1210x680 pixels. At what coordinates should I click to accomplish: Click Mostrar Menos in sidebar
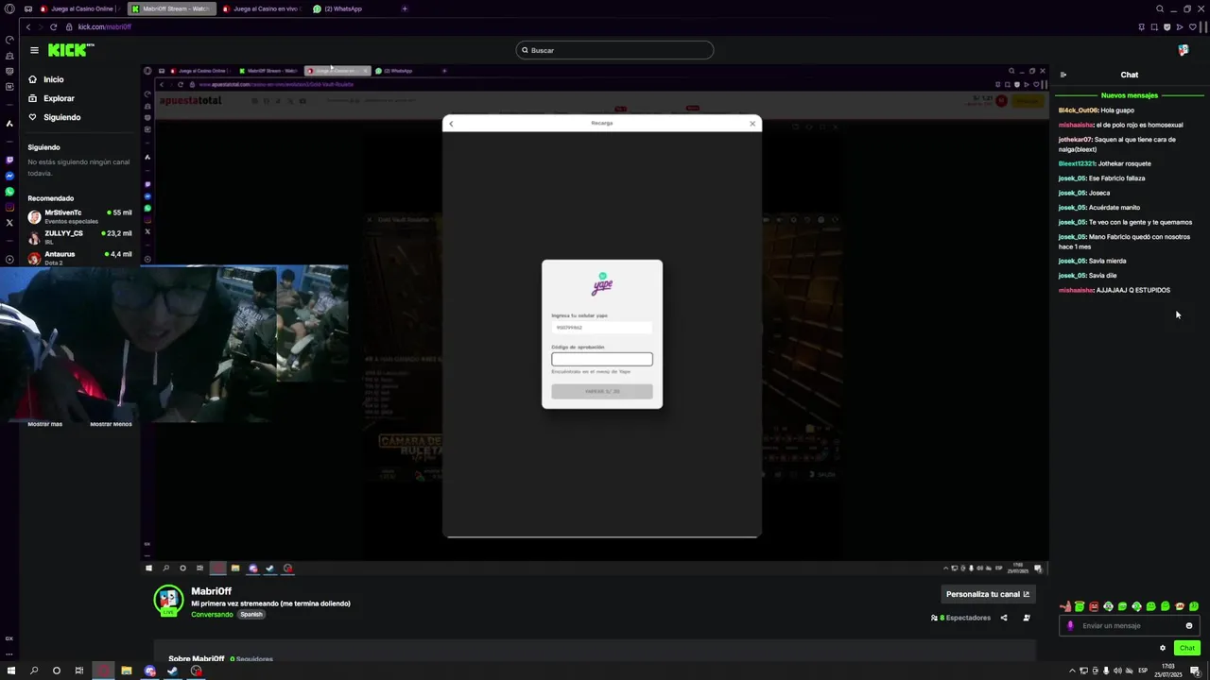pos(111,424)
